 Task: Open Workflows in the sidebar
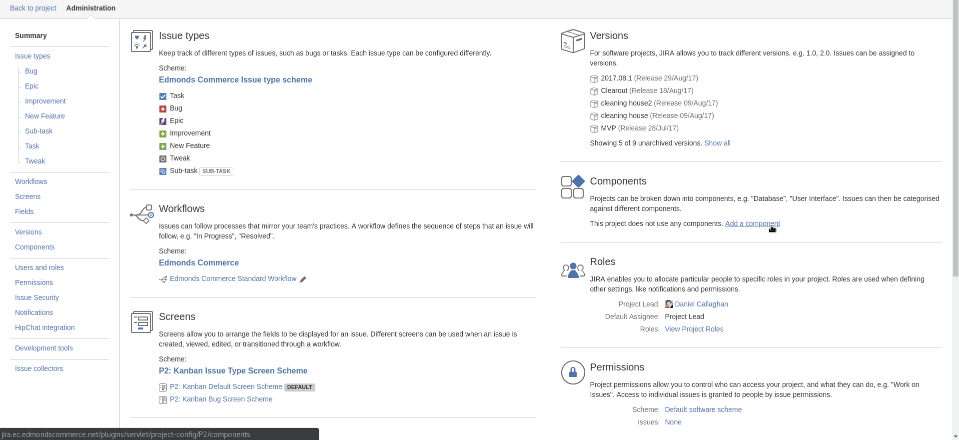tap(31, 181)
